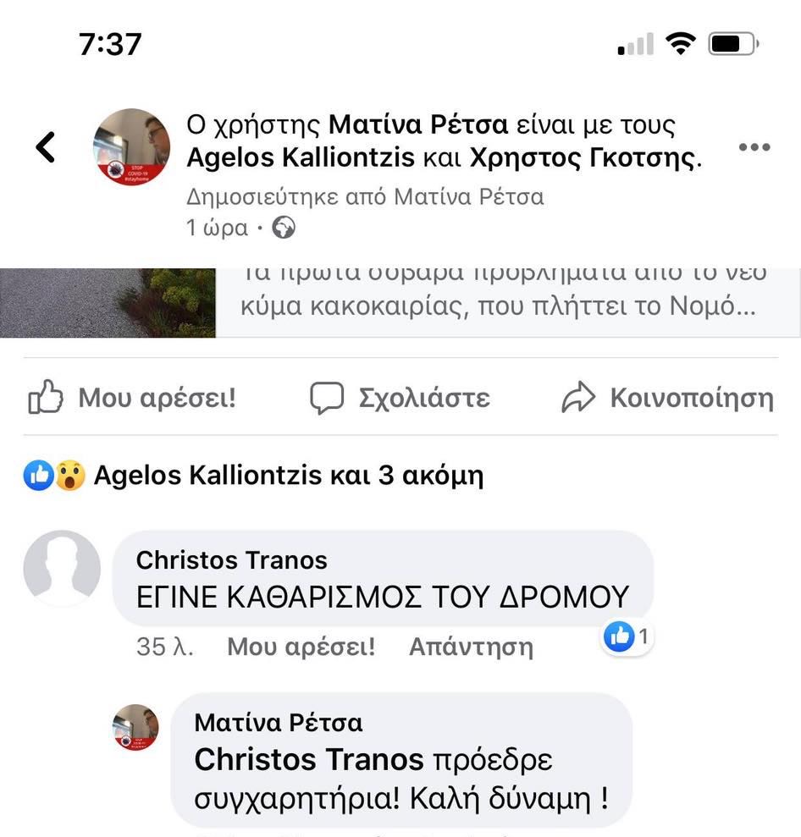Tap the share arrow icon
Viewport: 801px width, 837px height.
point(577,398)
